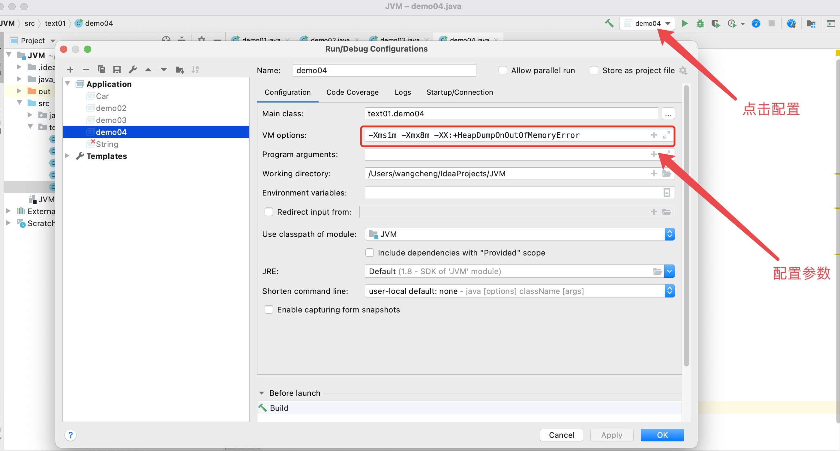Edit environment variables list icon
The height and width of the screenshot is (451, 840).
[667, 193]
